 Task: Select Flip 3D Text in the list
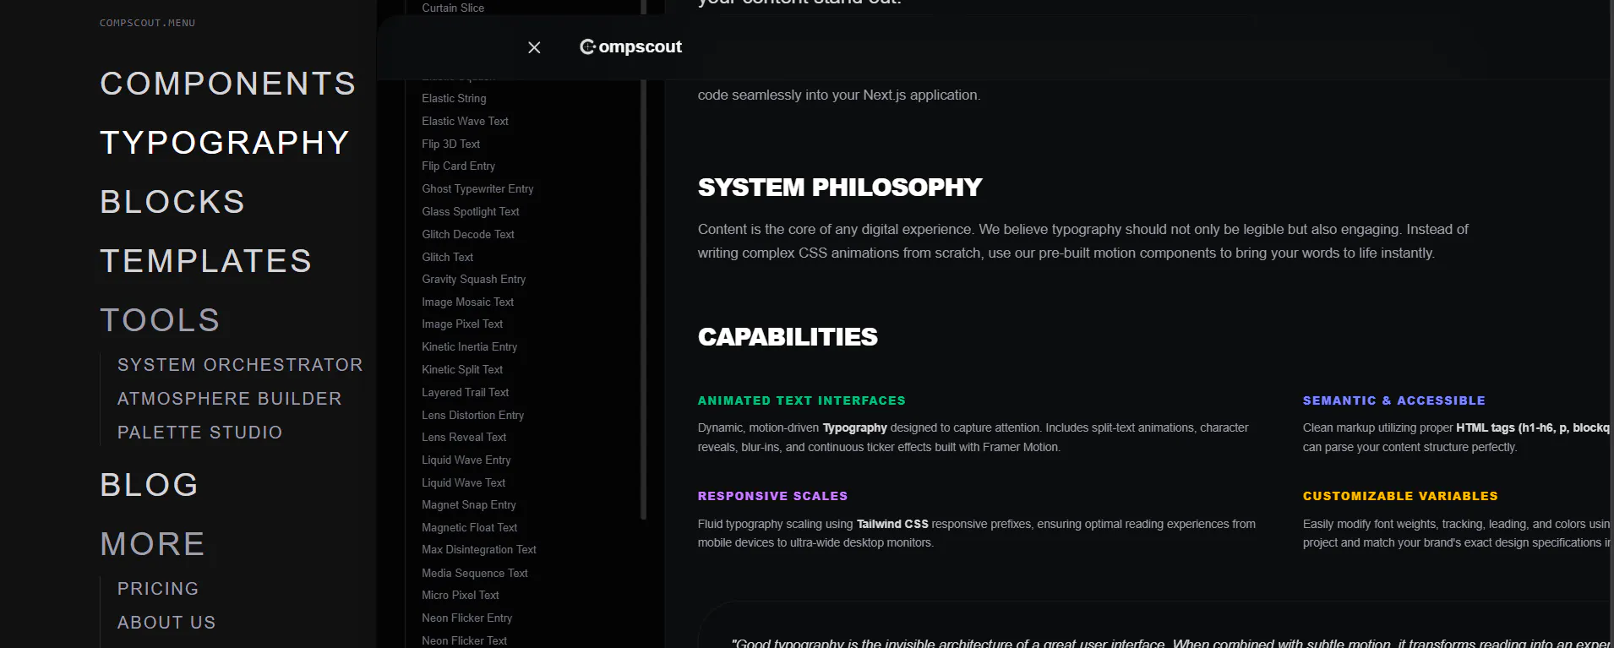[450, 144]
